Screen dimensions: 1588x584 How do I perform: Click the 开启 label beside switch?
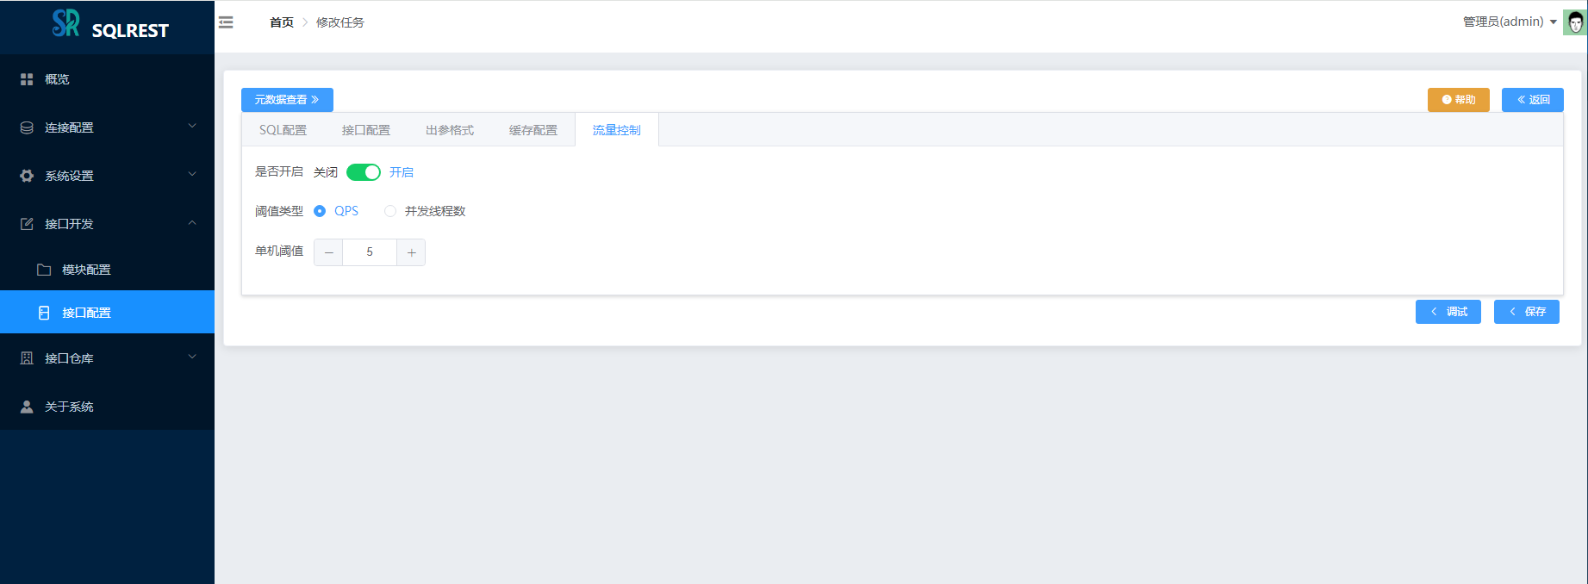pos(402,172)
